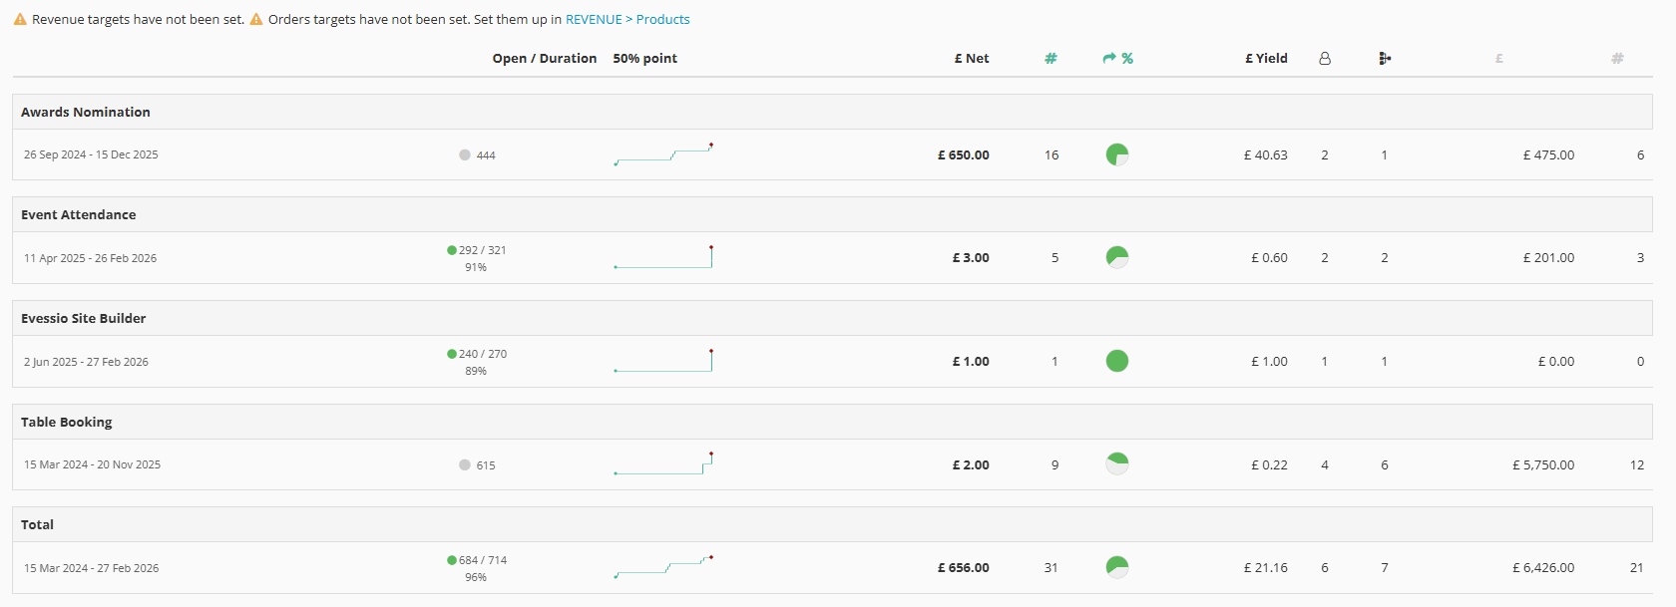Click the Table Booking pie chart
Image resolution: width=1676 pixels, height=607 pixels.
point(1117,464)
